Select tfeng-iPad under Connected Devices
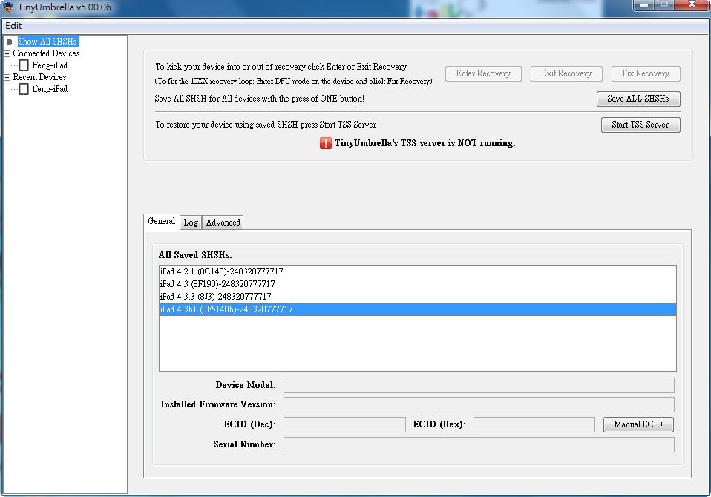Screen dimensions: 711x497 click(x=50, y=65)
